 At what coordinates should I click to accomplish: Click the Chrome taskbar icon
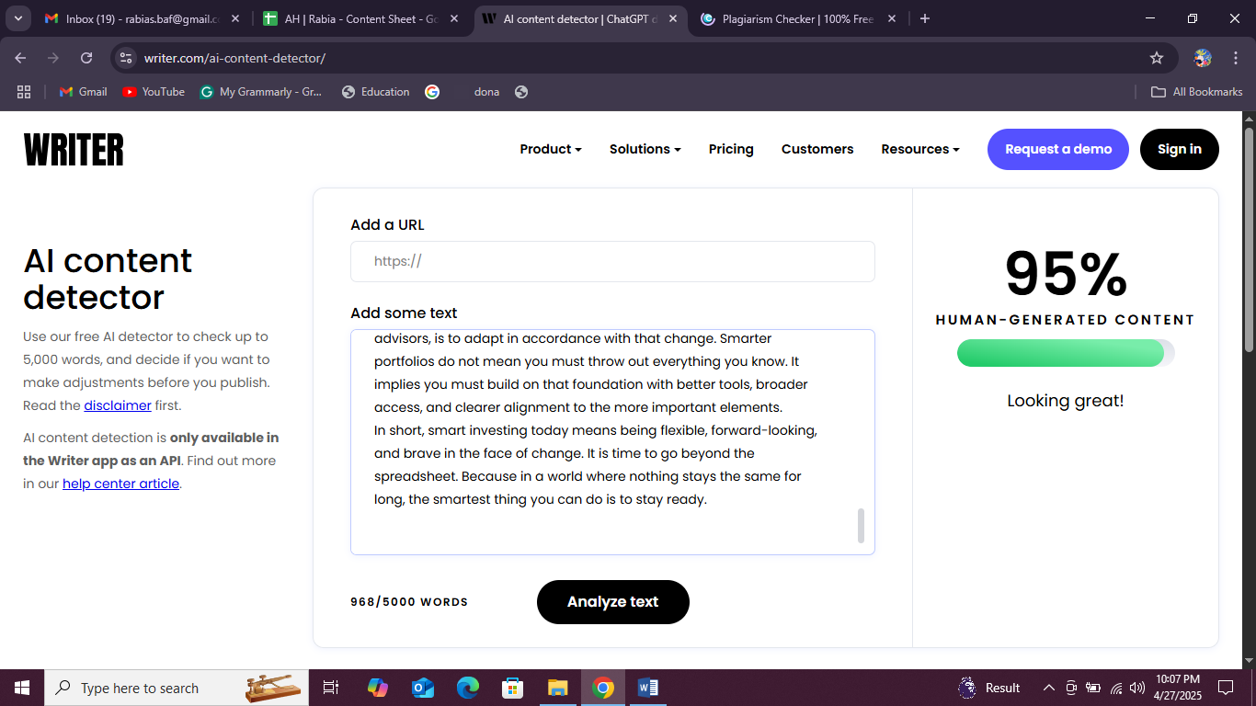pos(603,688)
